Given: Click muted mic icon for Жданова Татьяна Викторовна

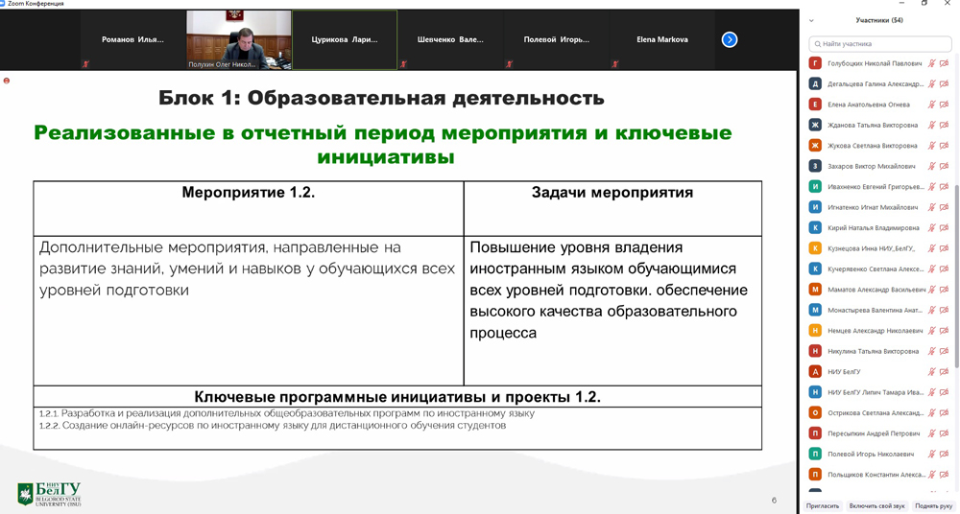Looking at the screenshot, I should coord(931,126).
